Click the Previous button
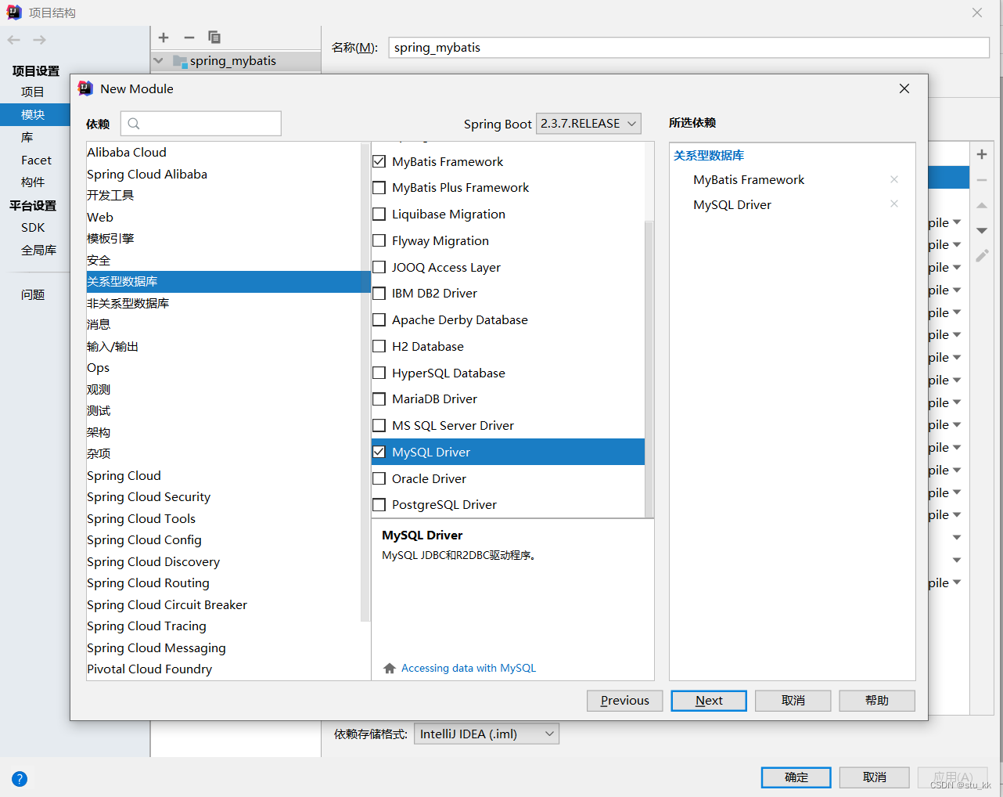Image resolution: width=1003 pixels, height=797 pixels. [x=624, y=701]
